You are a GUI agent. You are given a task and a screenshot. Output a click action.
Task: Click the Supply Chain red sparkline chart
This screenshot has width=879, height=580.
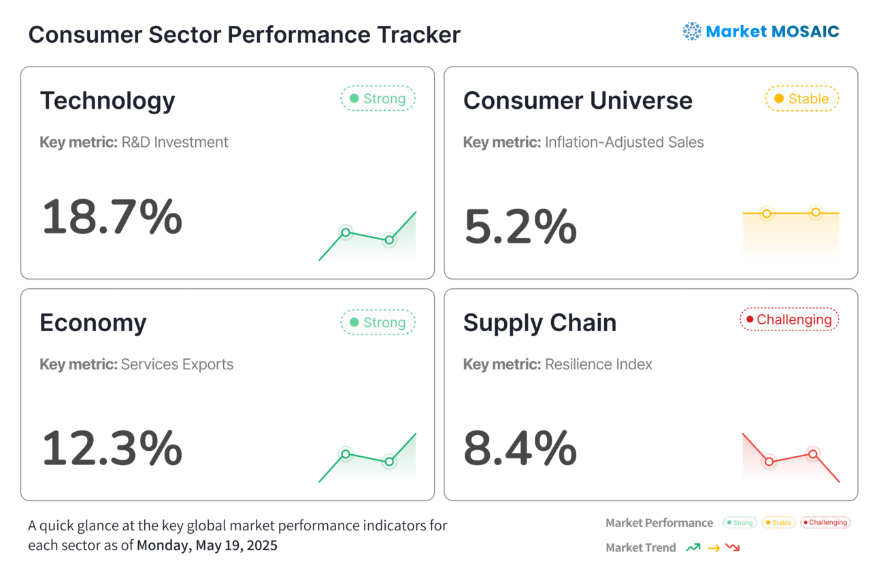pyautogui.click(x=791, y=458)
